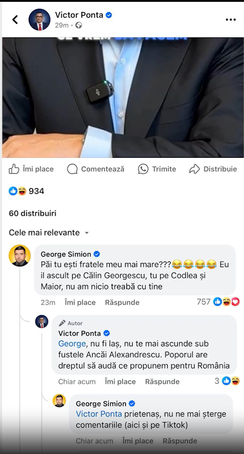Image resolution: width=244 pixels, height=454 pixels.
Task: Click the Victor Ponta mention in reply
Action: [x=99, y=414]
